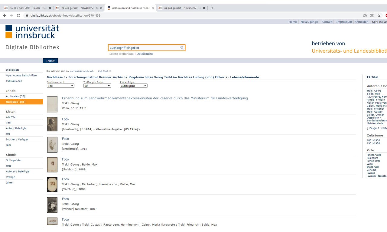The height and width of the screenshot is (232, 387).
Task: Close the Nr. 26 / April 2021 tab
Action: point(50,8)
